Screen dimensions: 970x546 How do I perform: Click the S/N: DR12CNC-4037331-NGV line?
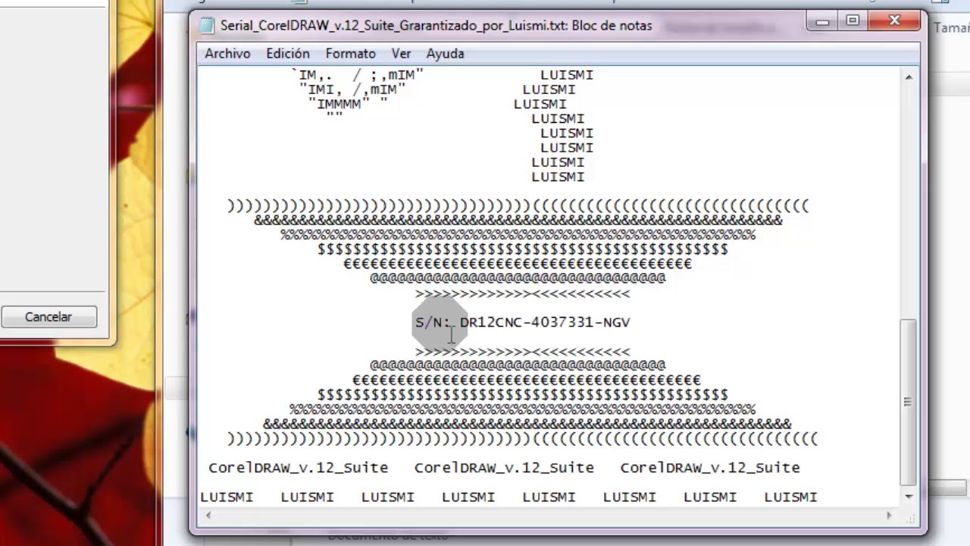pyautogui.click(x=522, y=322)
